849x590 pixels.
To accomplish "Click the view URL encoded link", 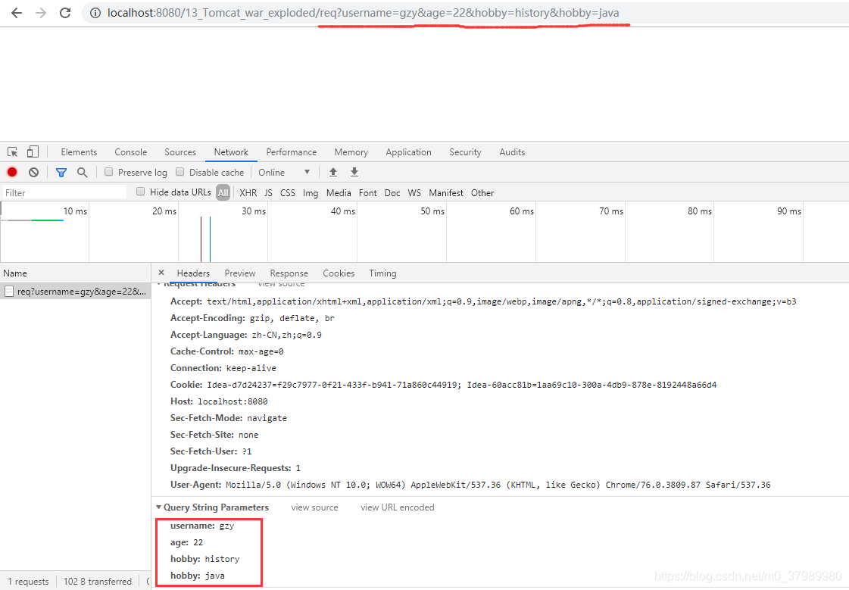I will (397, 507).
